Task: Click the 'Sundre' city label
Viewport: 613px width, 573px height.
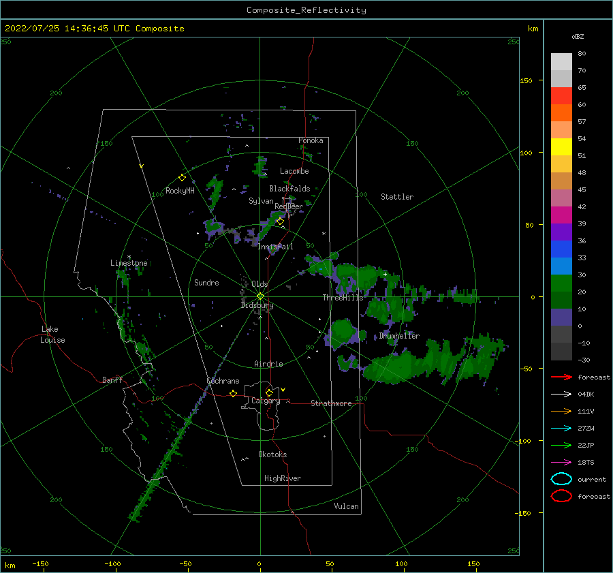Action: tap(206, 282)
